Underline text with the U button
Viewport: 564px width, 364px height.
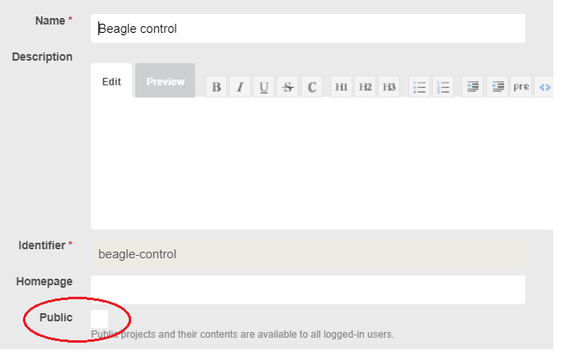[x=264, y=87]
